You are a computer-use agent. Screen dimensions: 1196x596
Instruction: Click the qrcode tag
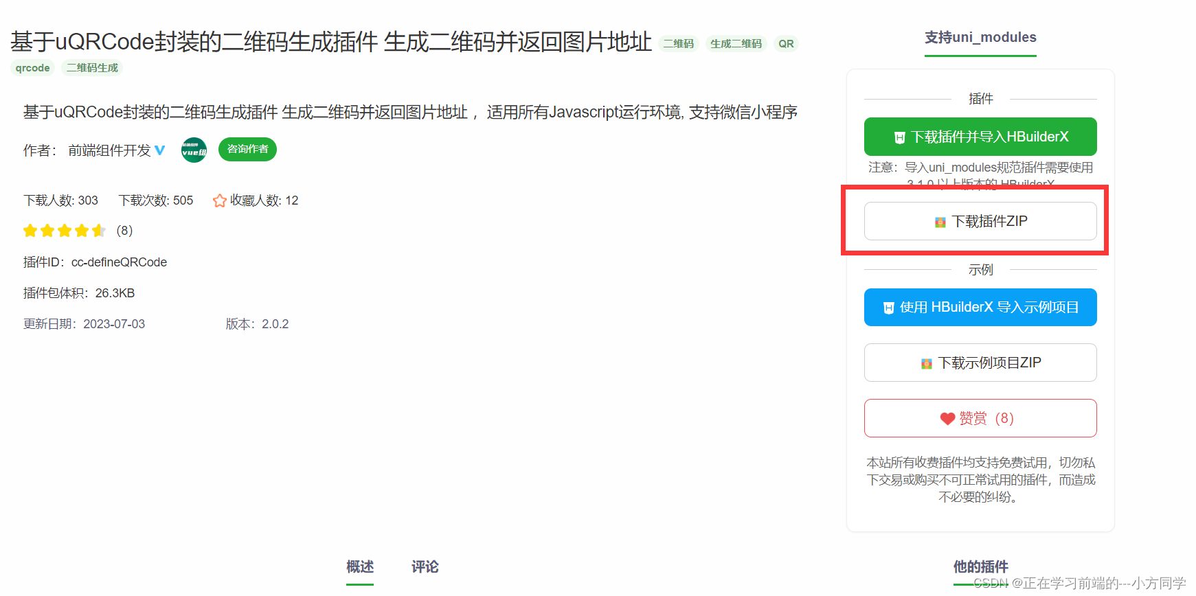32,67
